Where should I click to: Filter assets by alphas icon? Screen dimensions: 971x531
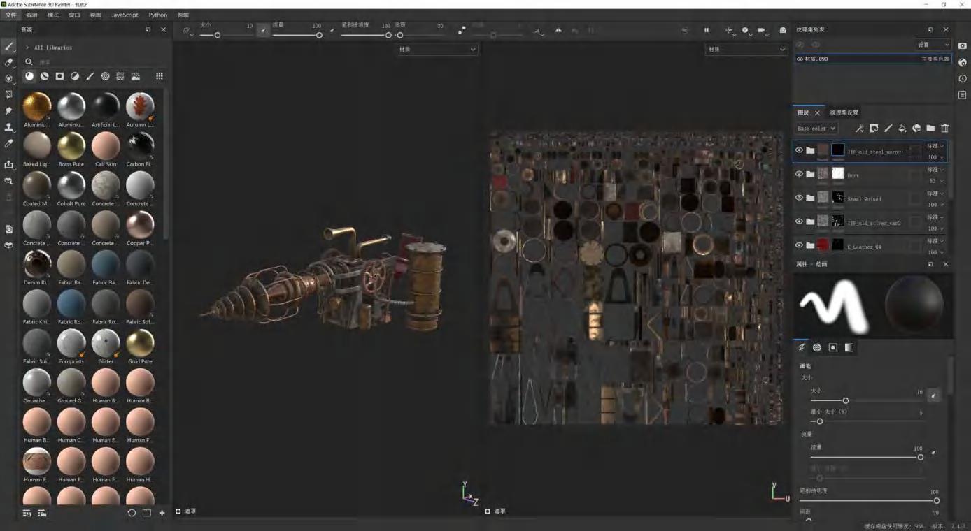pyautogui.click(x=105, y=76)
